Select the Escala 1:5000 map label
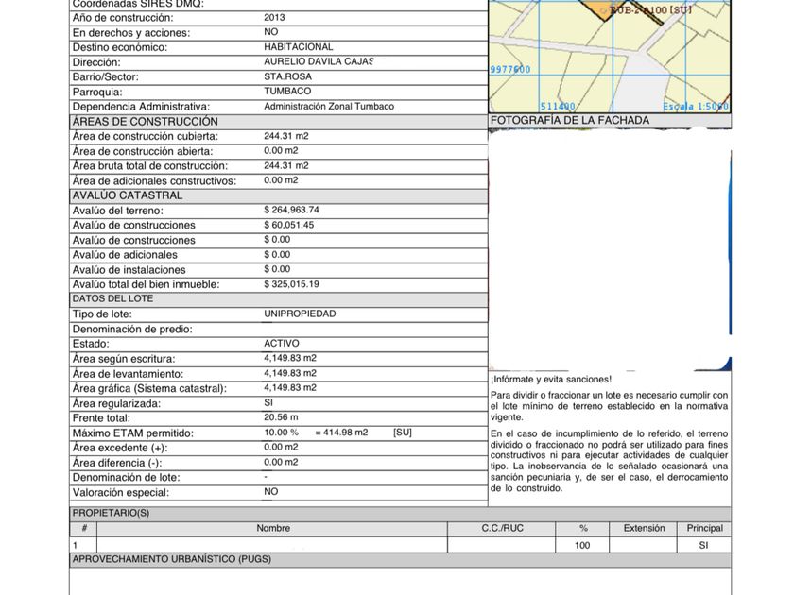 coord(696,106)
